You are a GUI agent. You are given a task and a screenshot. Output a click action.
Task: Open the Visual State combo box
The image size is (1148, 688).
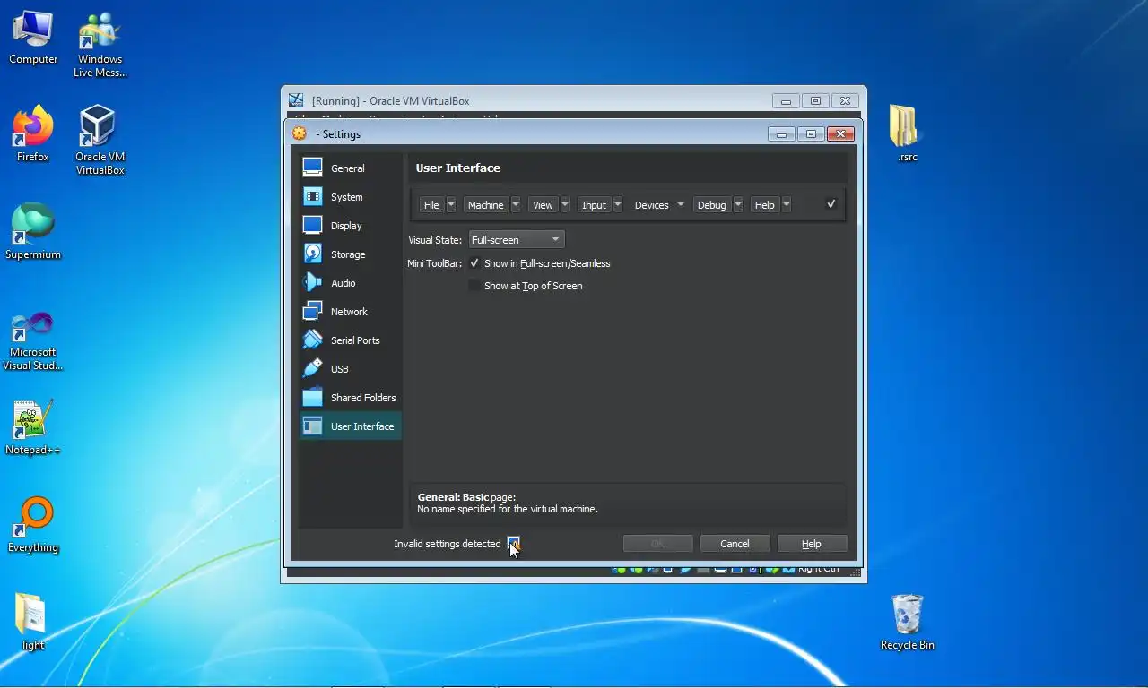517,239
